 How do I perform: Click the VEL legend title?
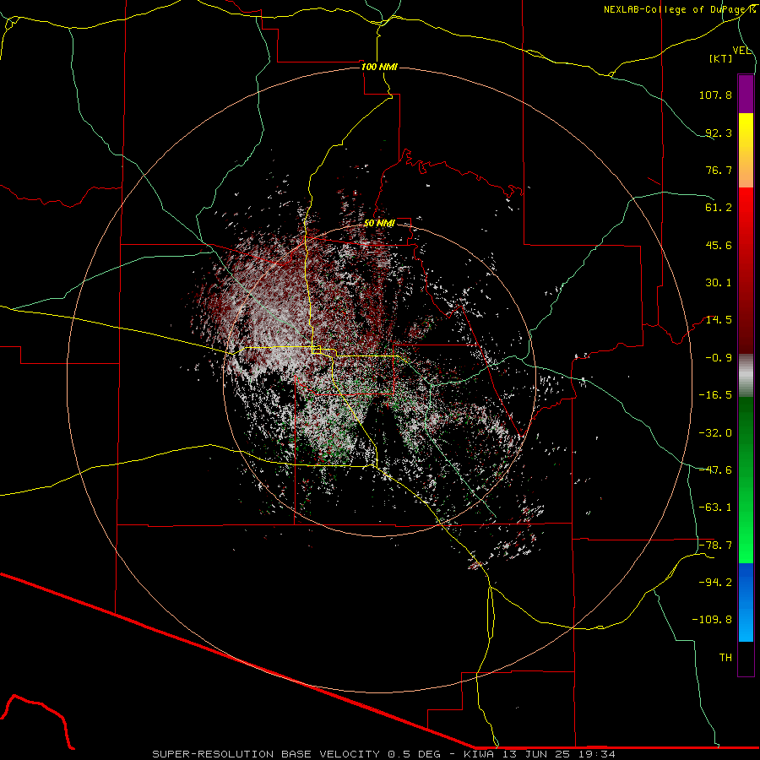(x=741, y=51)
